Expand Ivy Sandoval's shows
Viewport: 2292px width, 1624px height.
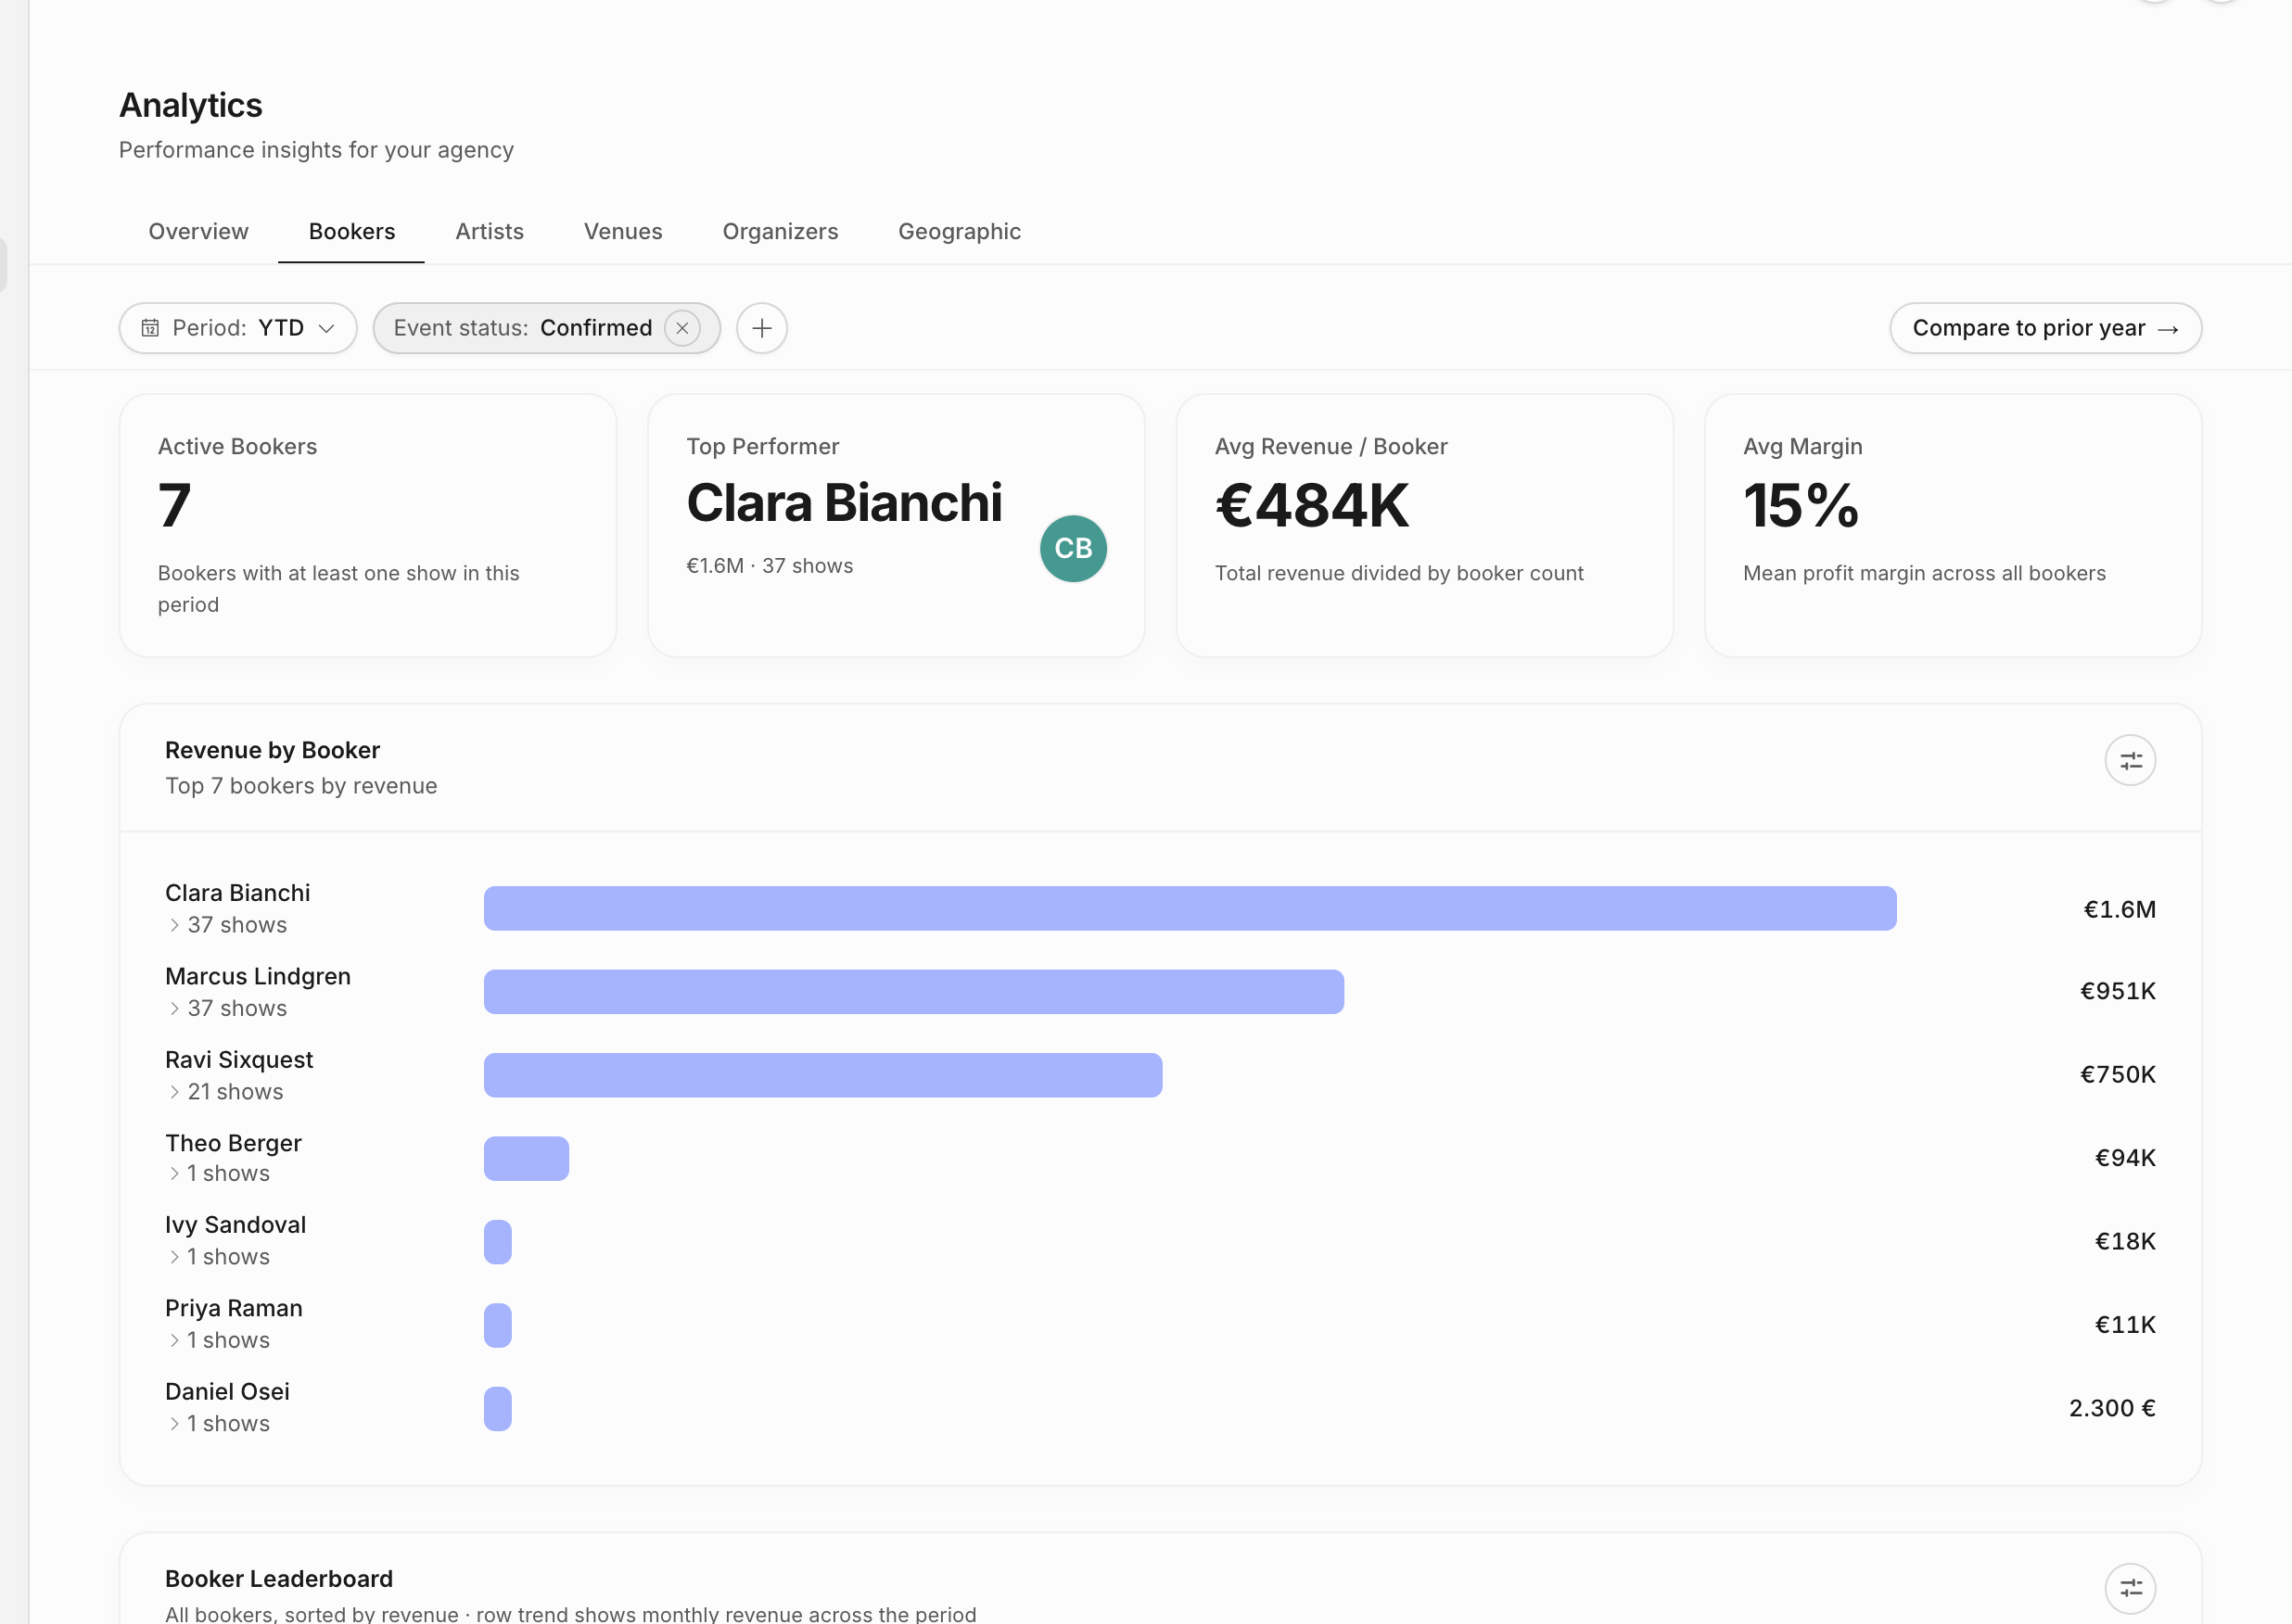218,1257
